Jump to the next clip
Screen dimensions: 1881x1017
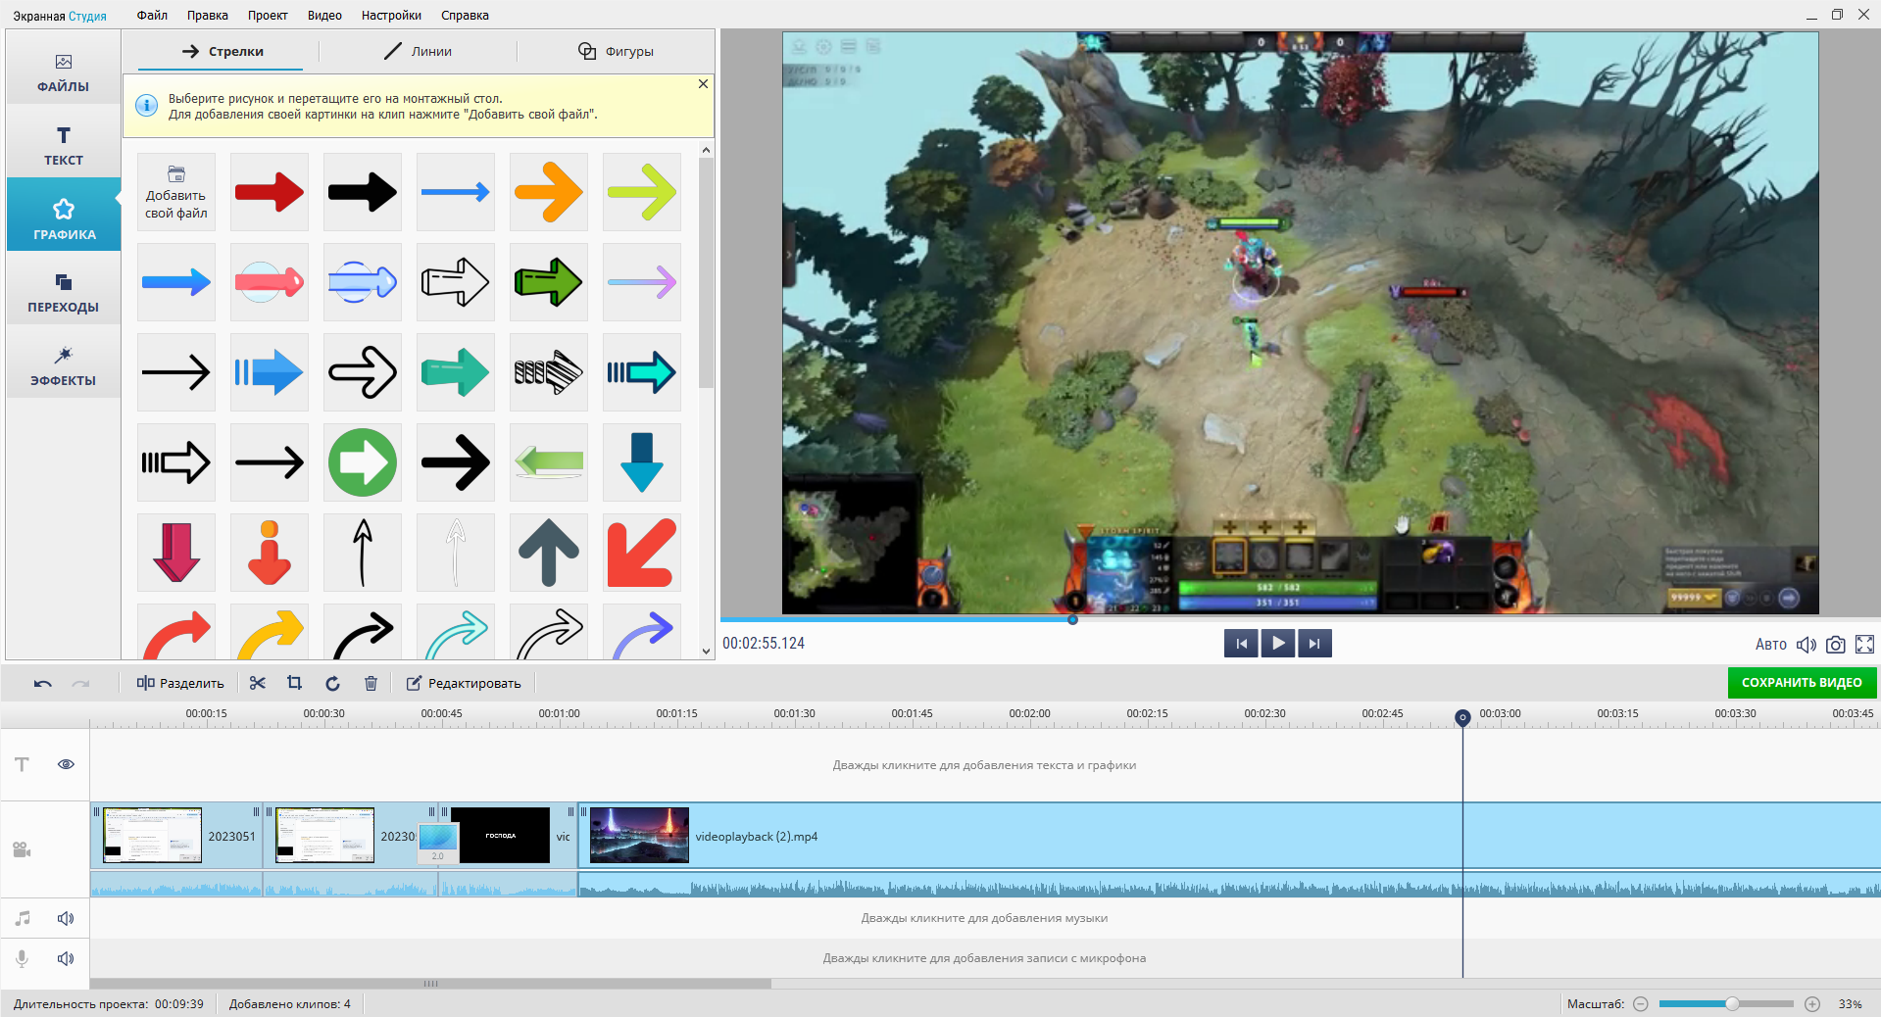click(1314, 644)
